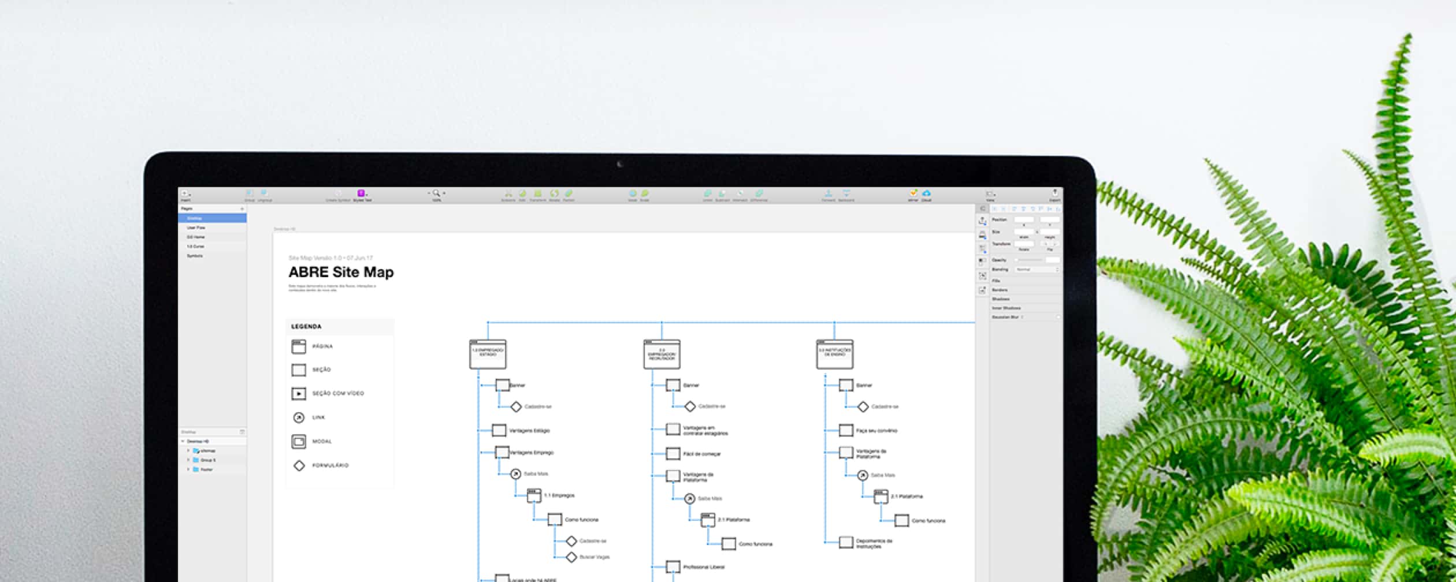Screen dimensions: 1456x582
Task: Click the Position X input field
Action: point(1024,220)
